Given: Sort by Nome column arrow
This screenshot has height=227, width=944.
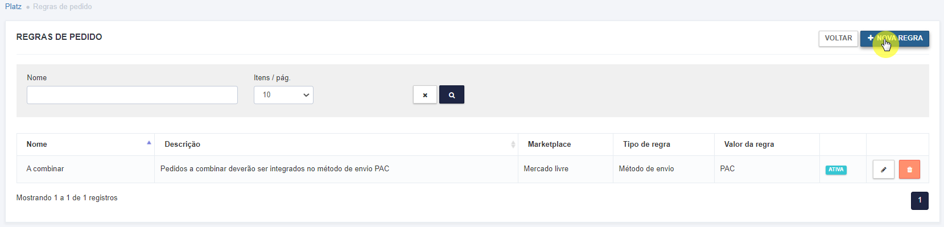Looking at the screenshot, I should (149, 143).
